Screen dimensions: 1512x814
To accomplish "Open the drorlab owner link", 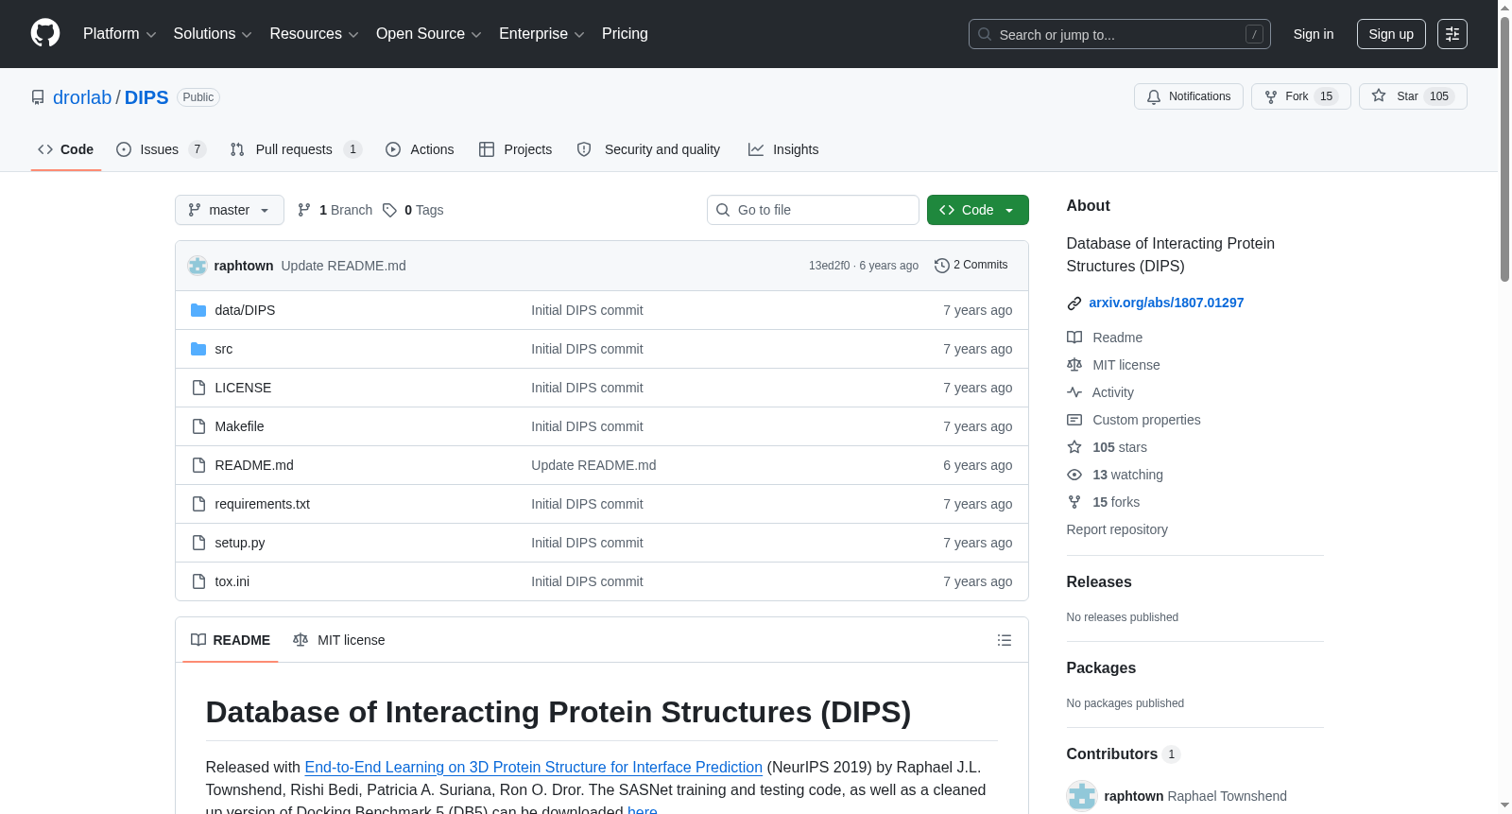I will [82, 97].
